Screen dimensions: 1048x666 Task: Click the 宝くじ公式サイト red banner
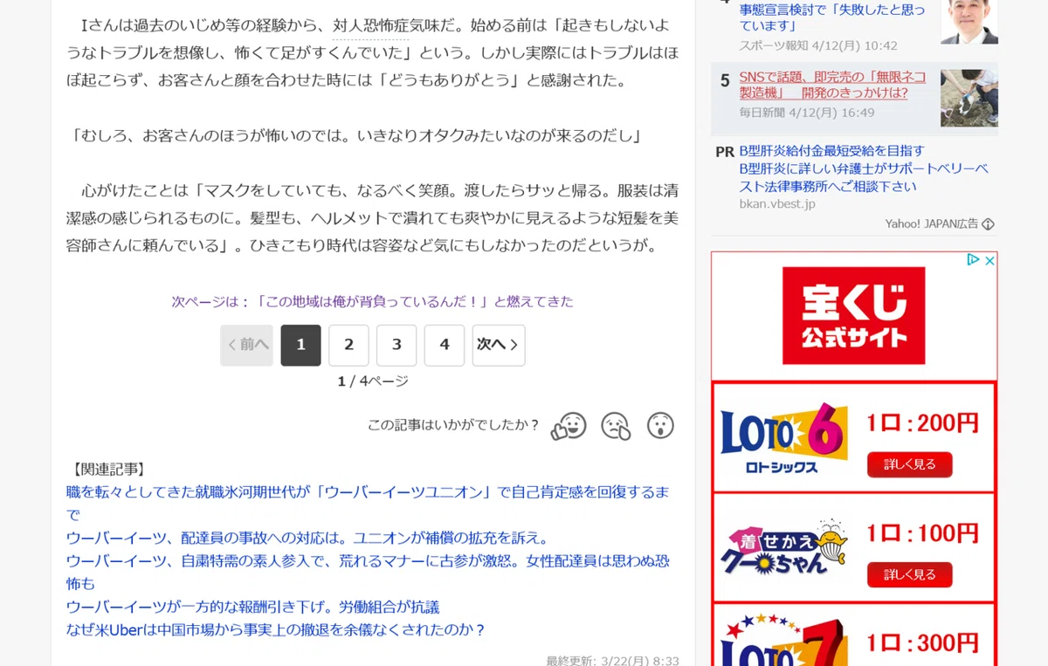pos(853,315)
